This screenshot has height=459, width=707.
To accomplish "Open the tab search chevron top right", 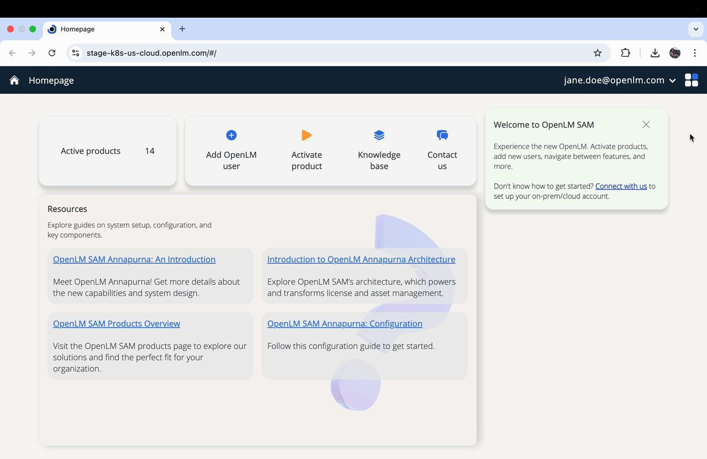I will click(x=695, y=29).
